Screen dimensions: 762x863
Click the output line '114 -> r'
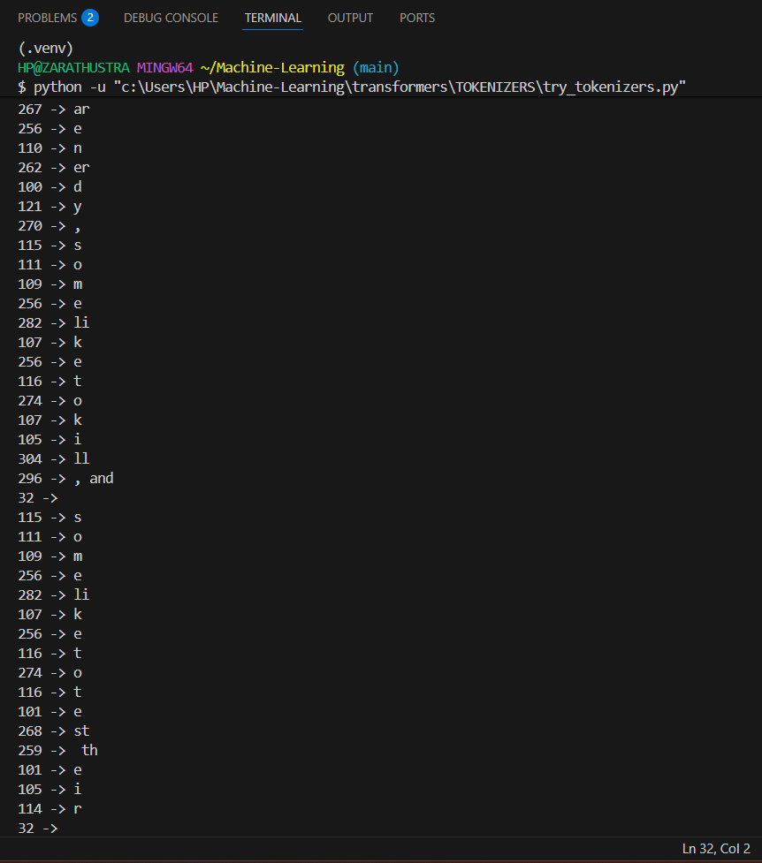pos(50,809)
